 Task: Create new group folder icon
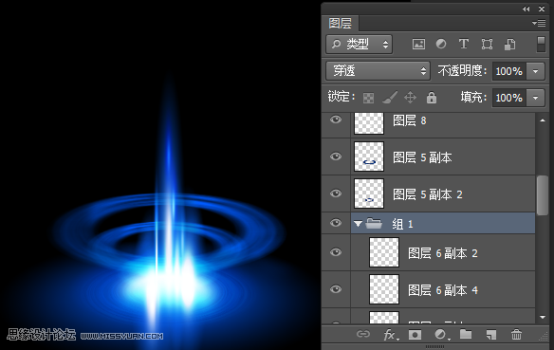click(x=466, y=334)
